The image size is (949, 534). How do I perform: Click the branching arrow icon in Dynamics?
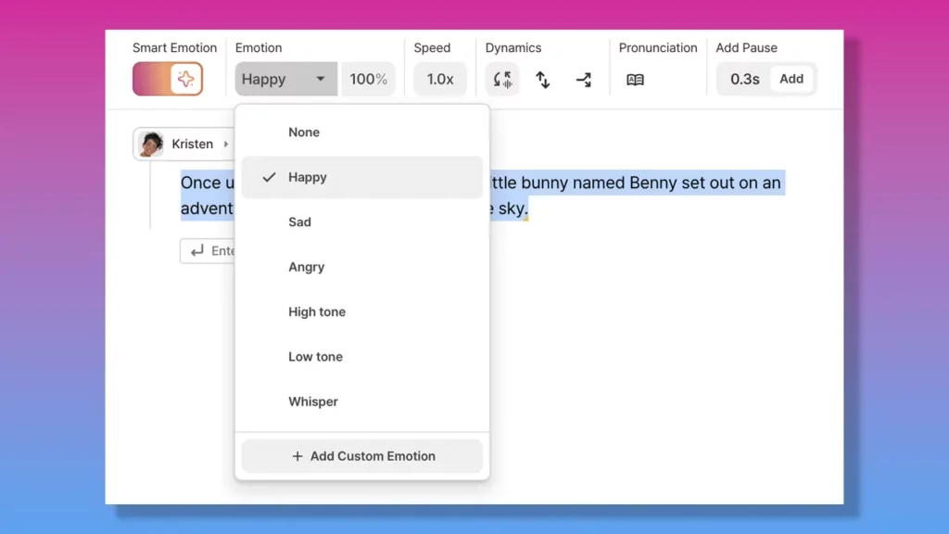pyautogui.click(x=584, y=80)
